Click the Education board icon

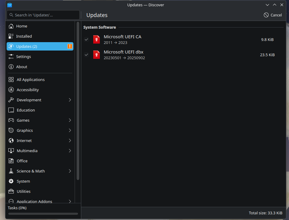coord(11,110)
